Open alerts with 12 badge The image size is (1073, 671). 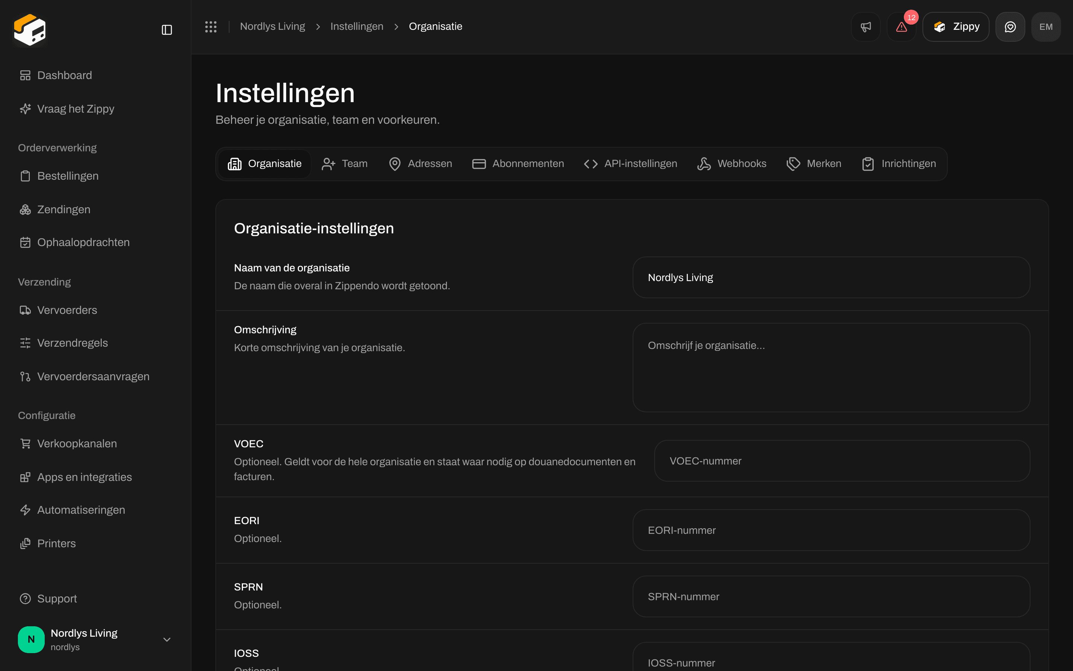[x=901, y=26]
